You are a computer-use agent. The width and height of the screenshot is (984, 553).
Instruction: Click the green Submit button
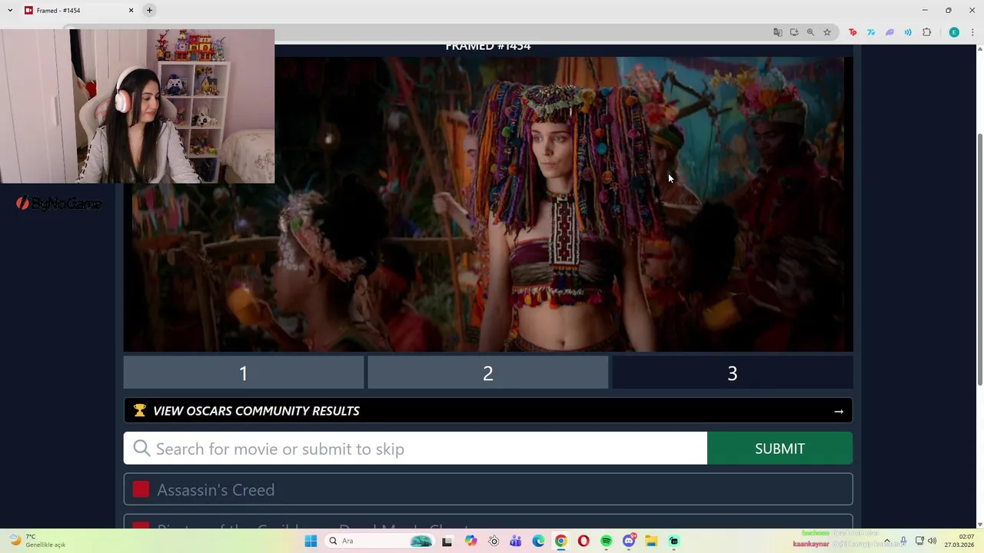pyautogui.click(x=780, y=449)
